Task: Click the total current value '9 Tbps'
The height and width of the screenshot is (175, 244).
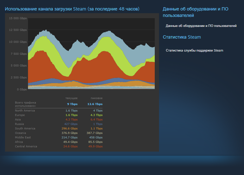Action: (x=72, y=104)
